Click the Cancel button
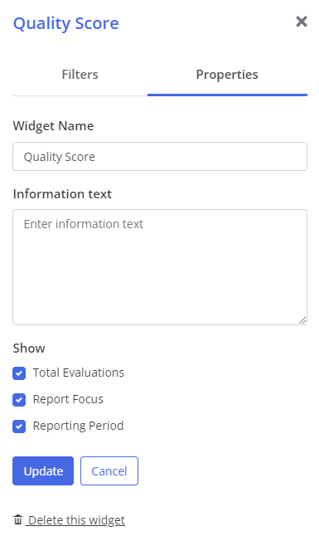 click(109, 471)
